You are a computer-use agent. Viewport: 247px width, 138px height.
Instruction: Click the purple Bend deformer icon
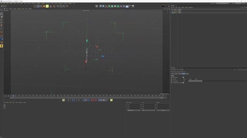tap(121, 6)
